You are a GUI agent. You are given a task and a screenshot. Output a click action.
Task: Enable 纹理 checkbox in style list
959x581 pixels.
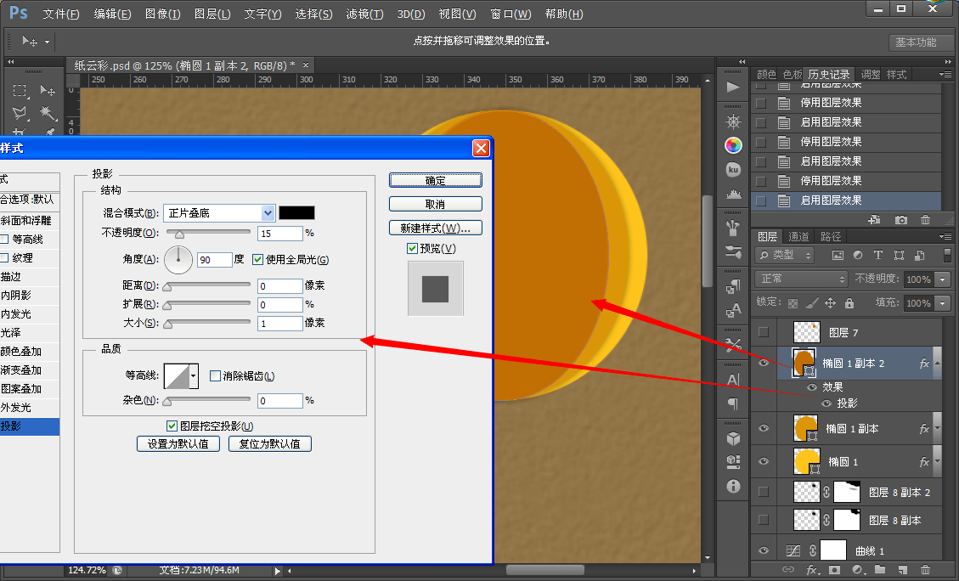pos(4,257)
